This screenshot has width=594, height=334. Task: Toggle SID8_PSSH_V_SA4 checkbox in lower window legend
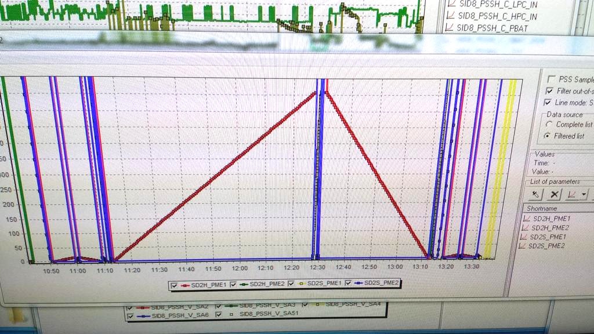(x=305, y=304)
